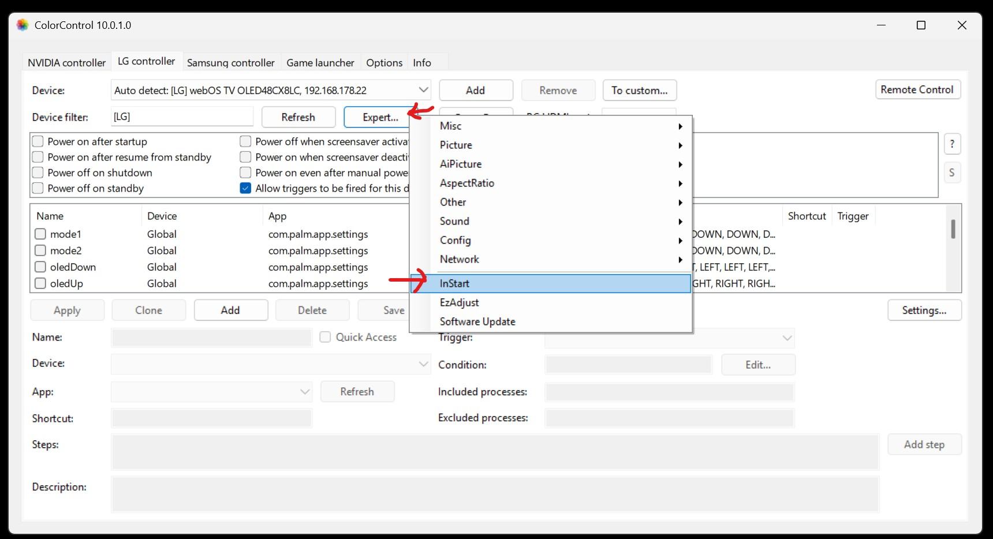Click com.palm.app.settings in mode1 row

coord(318,234)
